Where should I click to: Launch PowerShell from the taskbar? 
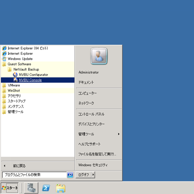click(x=46, y=188)
